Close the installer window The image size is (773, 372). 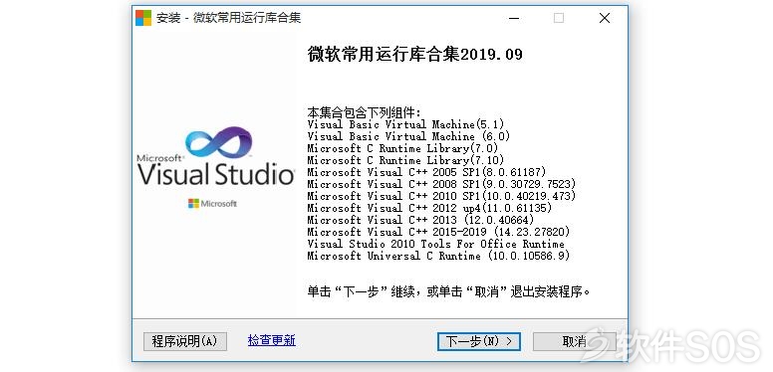point(605,18)
